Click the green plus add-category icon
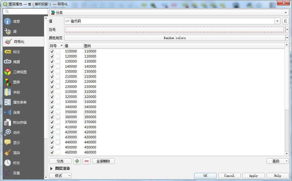The height and width of the screenshot is (181, 292). tap(77, 161)
